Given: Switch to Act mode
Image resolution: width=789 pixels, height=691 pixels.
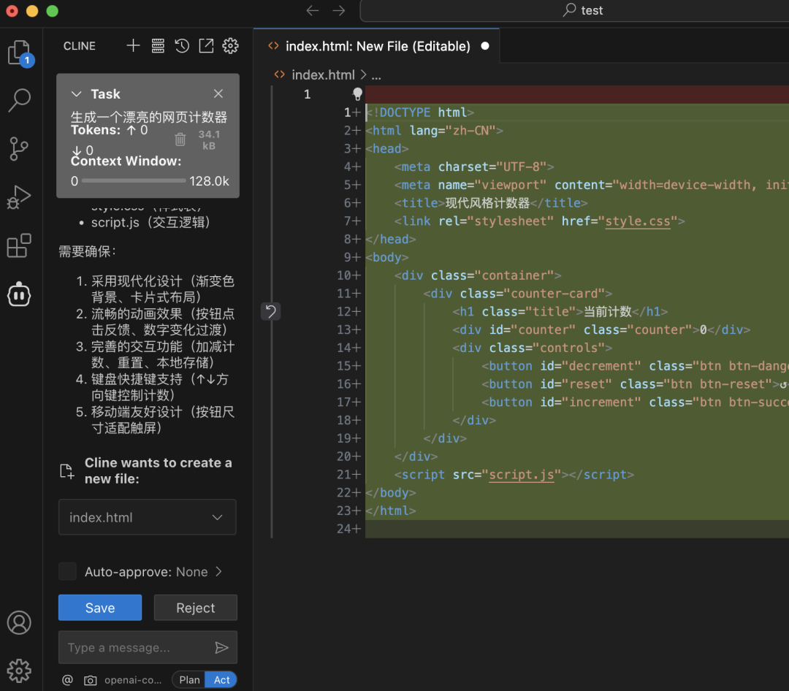Looking at the screenshot, I should click(221, 679).
